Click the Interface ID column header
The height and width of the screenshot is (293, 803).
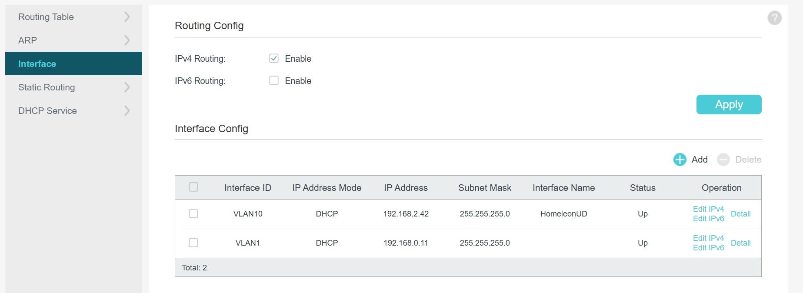tap(248, 188)
